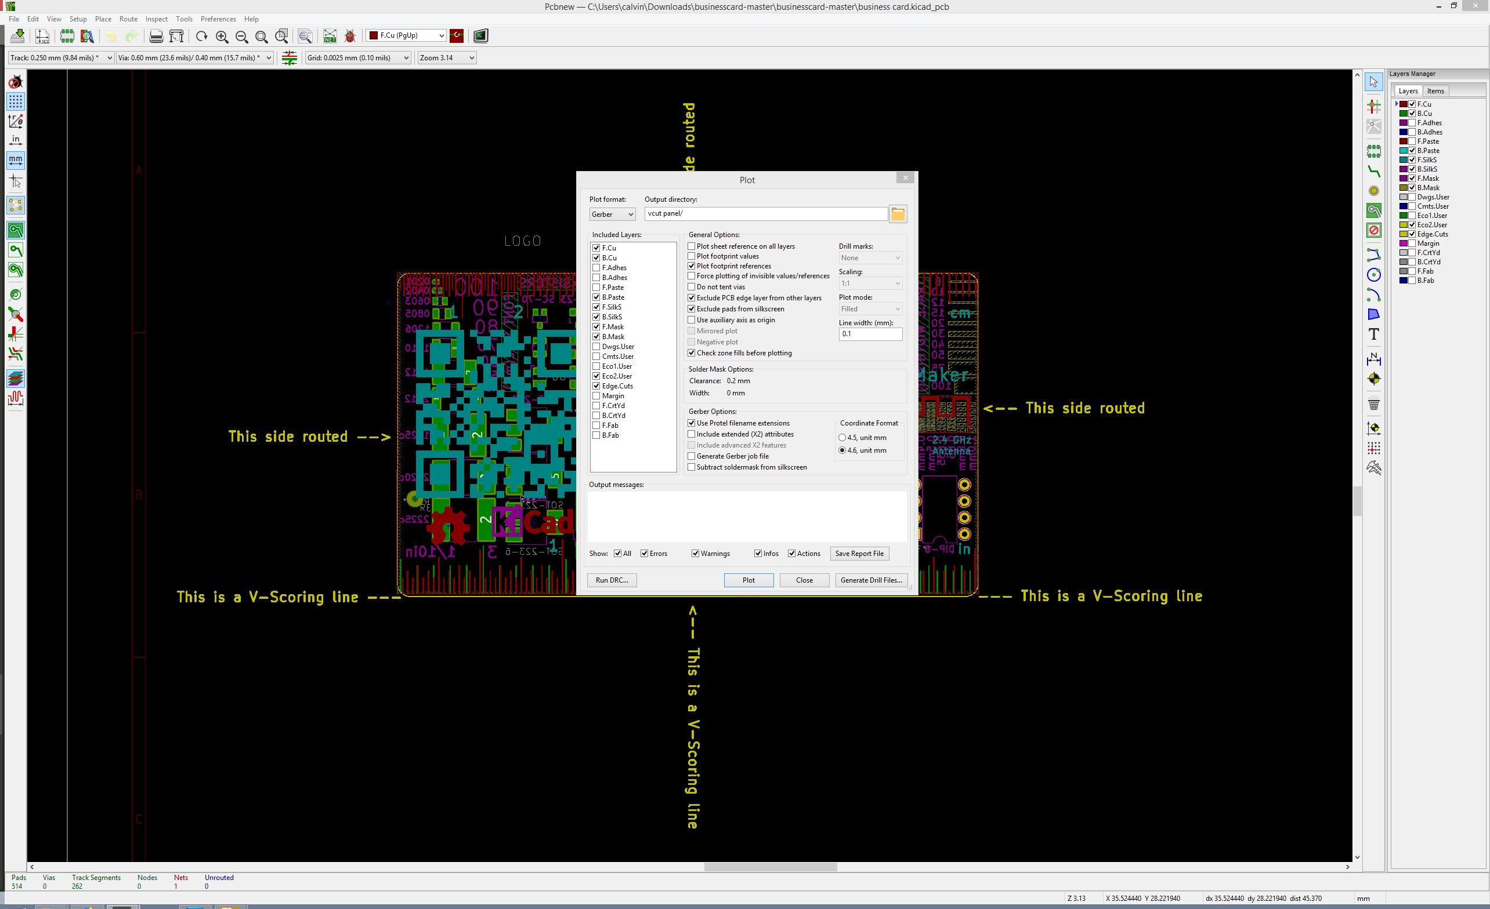Uncheck F.Cu in Included Layers list
Screen dimensions: 1490x909
coord(596,248)
